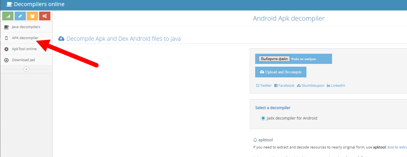
Task: Click the red gears icon button
Action: point(45,16)
